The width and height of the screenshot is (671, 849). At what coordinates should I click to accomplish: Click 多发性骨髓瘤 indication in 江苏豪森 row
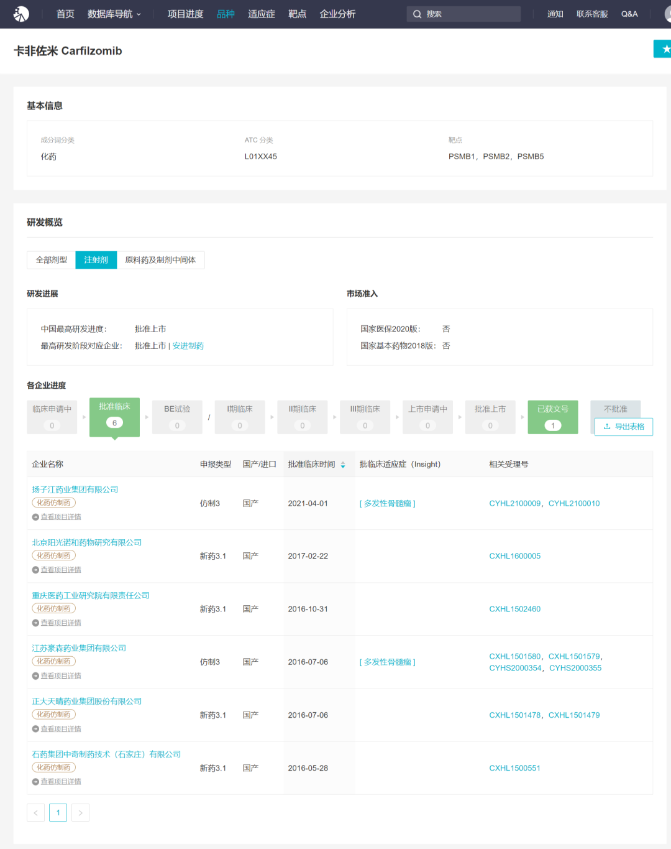coord(388,662)
